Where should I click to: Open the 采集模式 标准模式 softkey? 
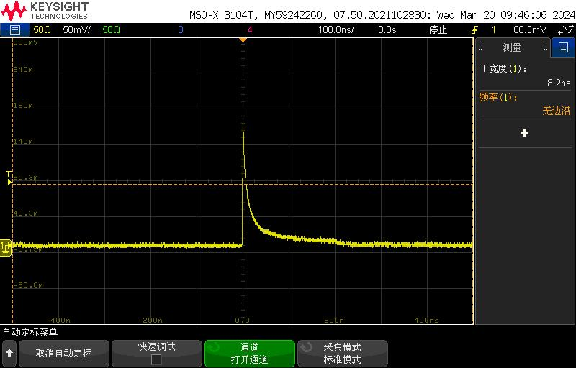tap(342, 353)
